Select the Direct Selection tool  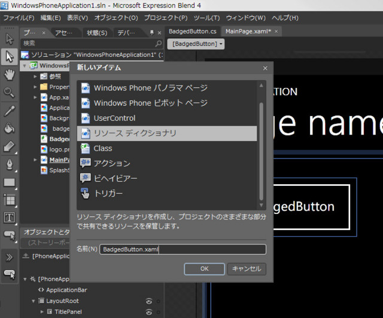click(x=10, y=56)
